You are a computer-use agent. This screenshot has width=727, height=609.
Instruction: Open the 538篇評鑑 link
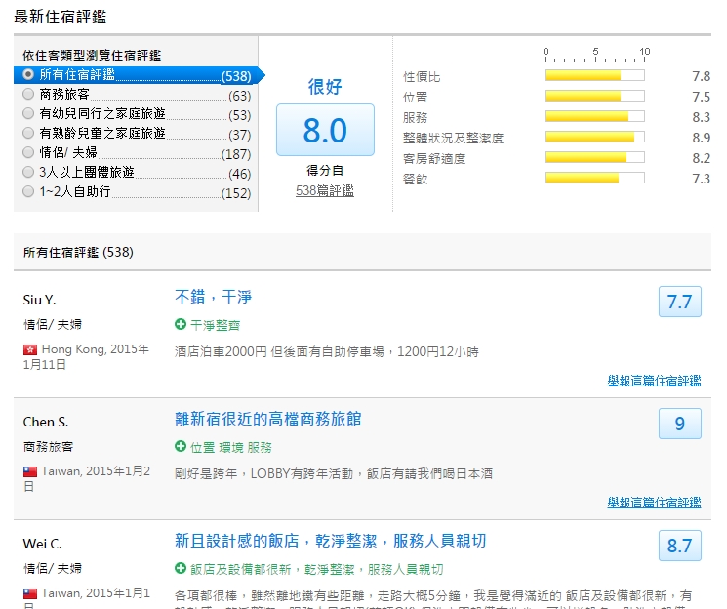tap(324, 191)
